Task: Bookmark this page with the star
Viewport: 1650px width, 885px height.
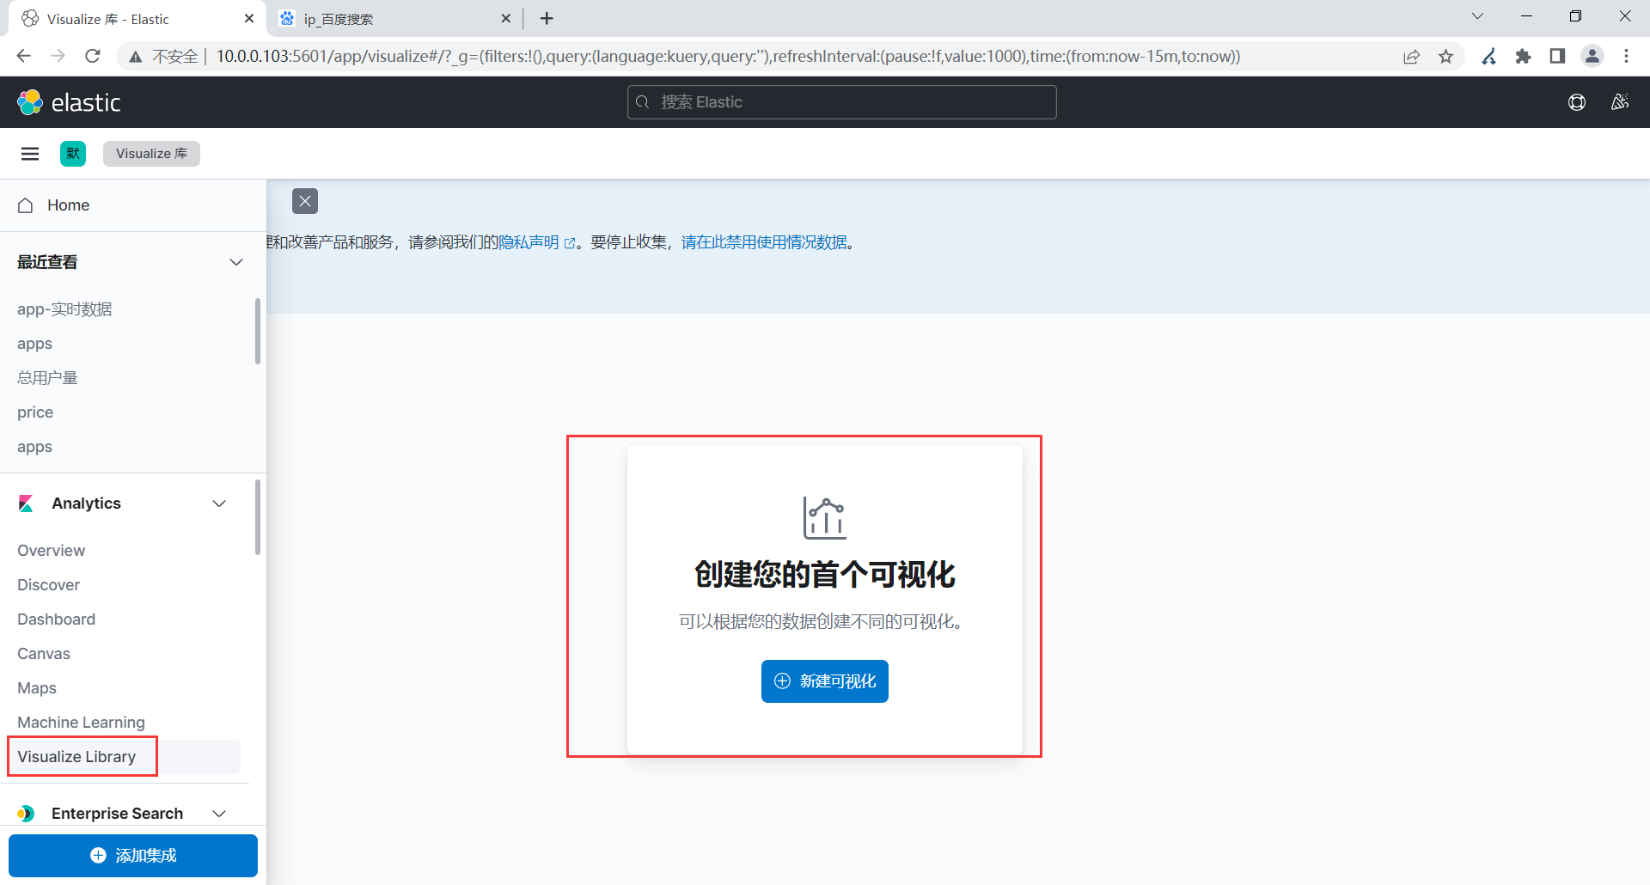Action: [1446, 56]
